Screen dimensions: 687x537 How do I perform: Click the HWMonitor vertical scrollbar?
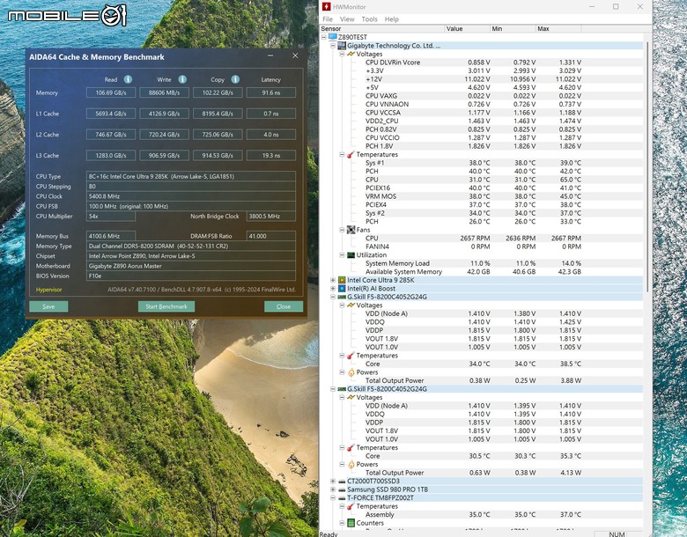pos(647,166)
